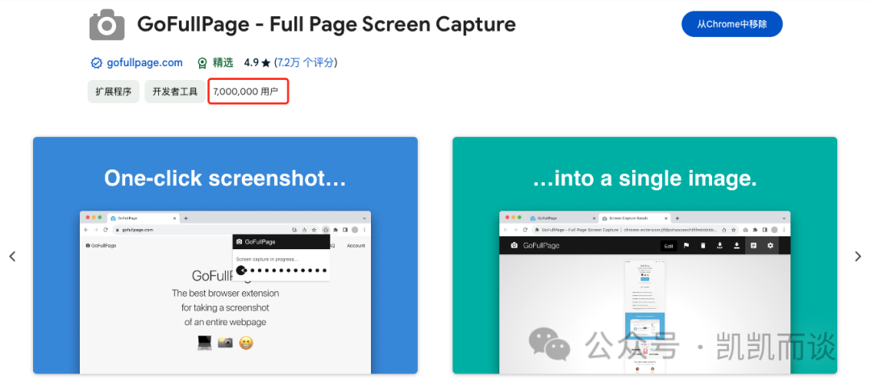Show the previous screenshot with left arrow
871x392 pixels.
pyautogui.click(x=12, y=256)
